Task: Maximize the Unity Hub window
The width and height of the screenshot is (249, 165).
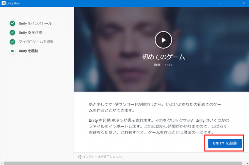Action: pyautogui.click(x=232, y=3)
